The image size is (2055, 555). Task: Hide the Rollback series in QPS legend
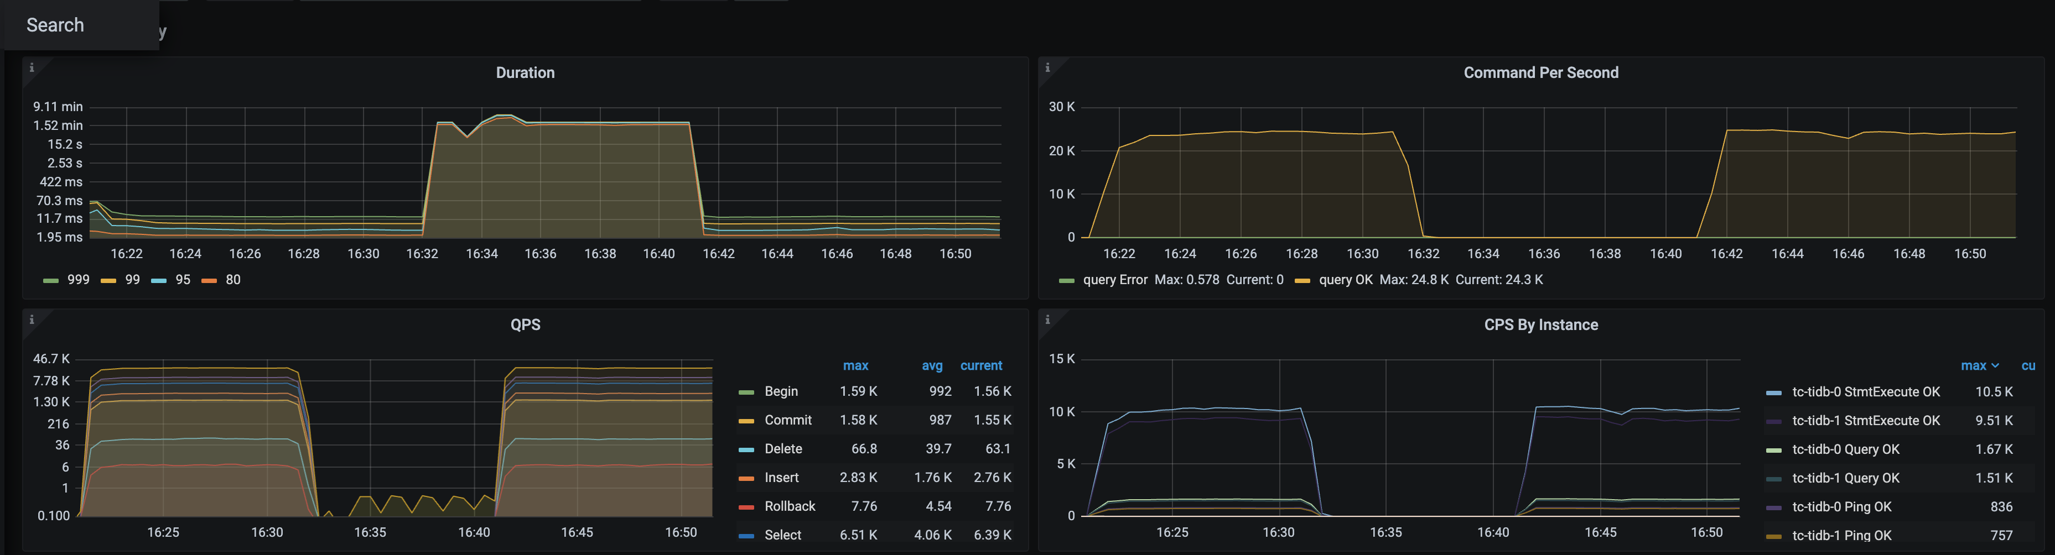click(x=790, y=506)
